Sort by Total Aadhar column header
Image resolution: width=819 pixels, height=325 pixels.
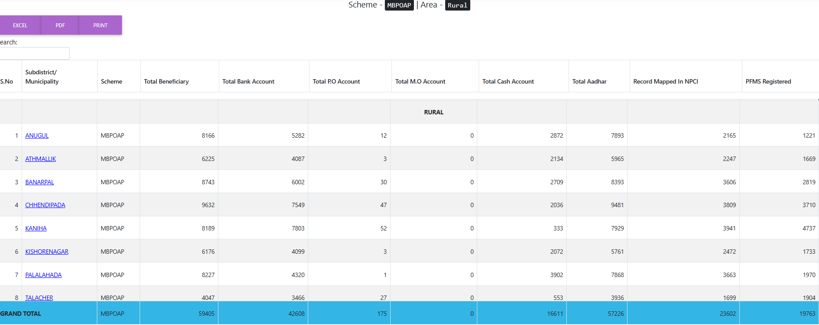599,77
